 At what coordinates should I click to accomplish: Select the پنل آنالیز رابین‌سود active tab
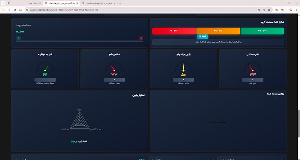click(62, 3)
